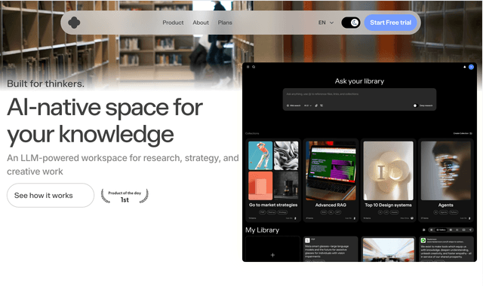Image resolution: width=483 pixels, height=286 pixels.
Task: Open the blurred hallway image card
Action: click(388, 249)
